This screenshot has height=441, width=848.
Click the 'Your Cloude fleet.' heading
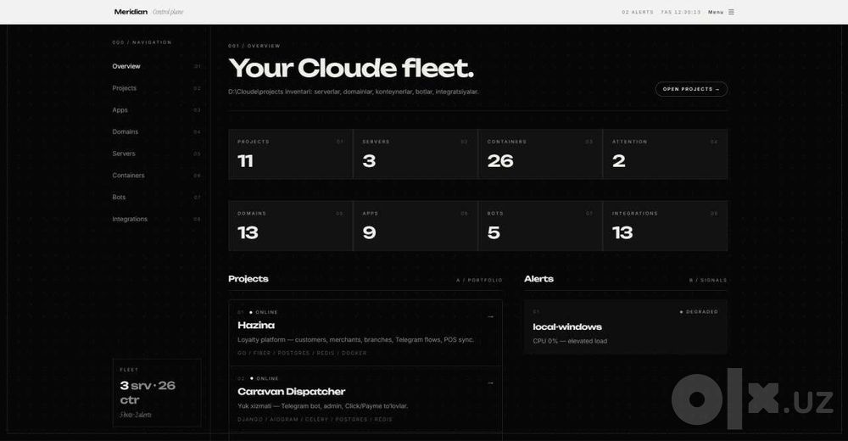[x=352, y=68]
